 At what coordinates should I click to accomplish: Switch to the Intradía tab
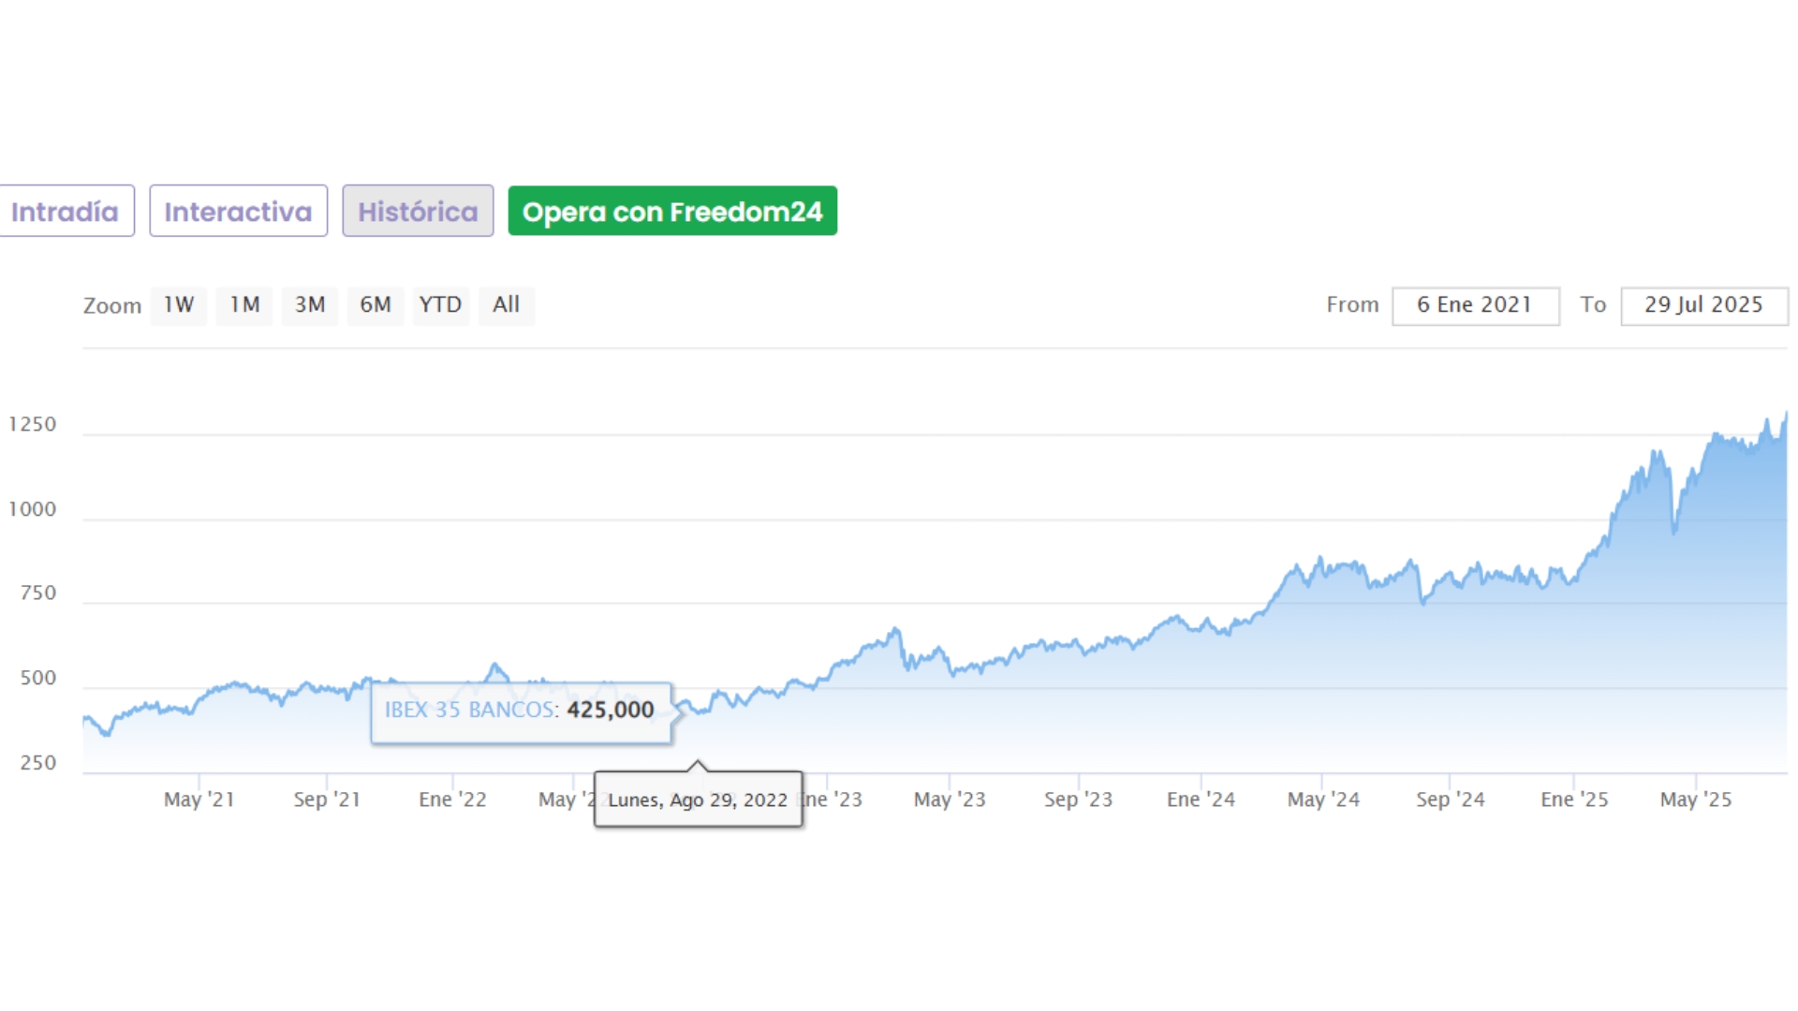click(65, 212)
